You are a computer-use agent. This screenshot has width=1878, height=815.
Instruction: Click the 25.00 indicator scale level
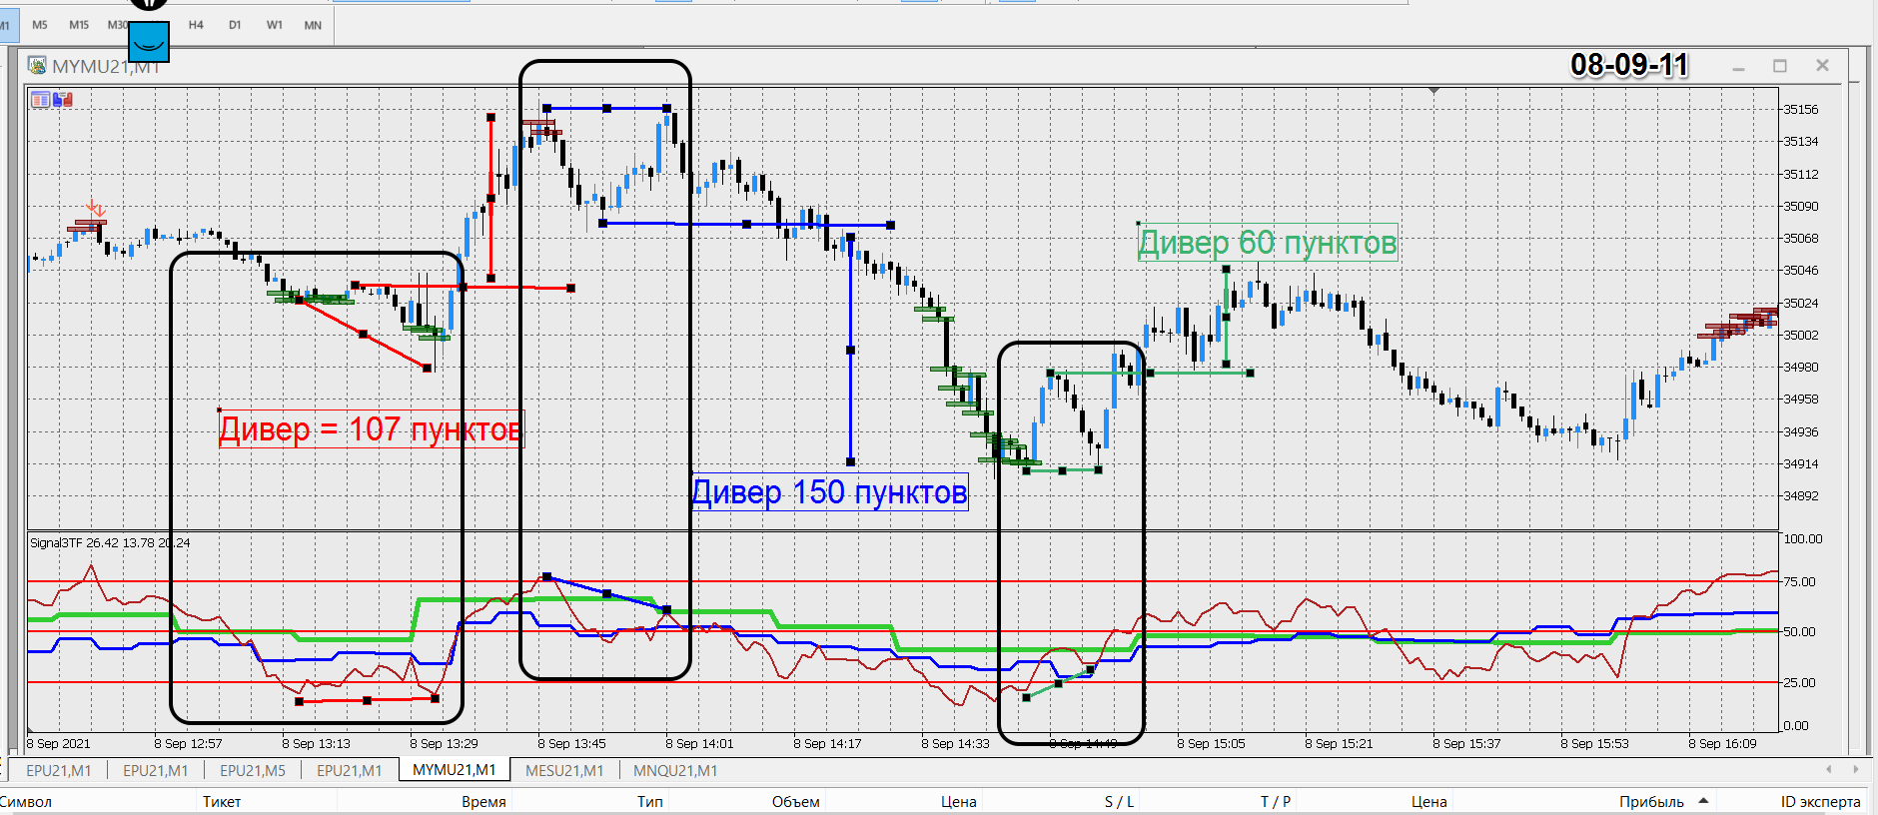coord(1800,683)
